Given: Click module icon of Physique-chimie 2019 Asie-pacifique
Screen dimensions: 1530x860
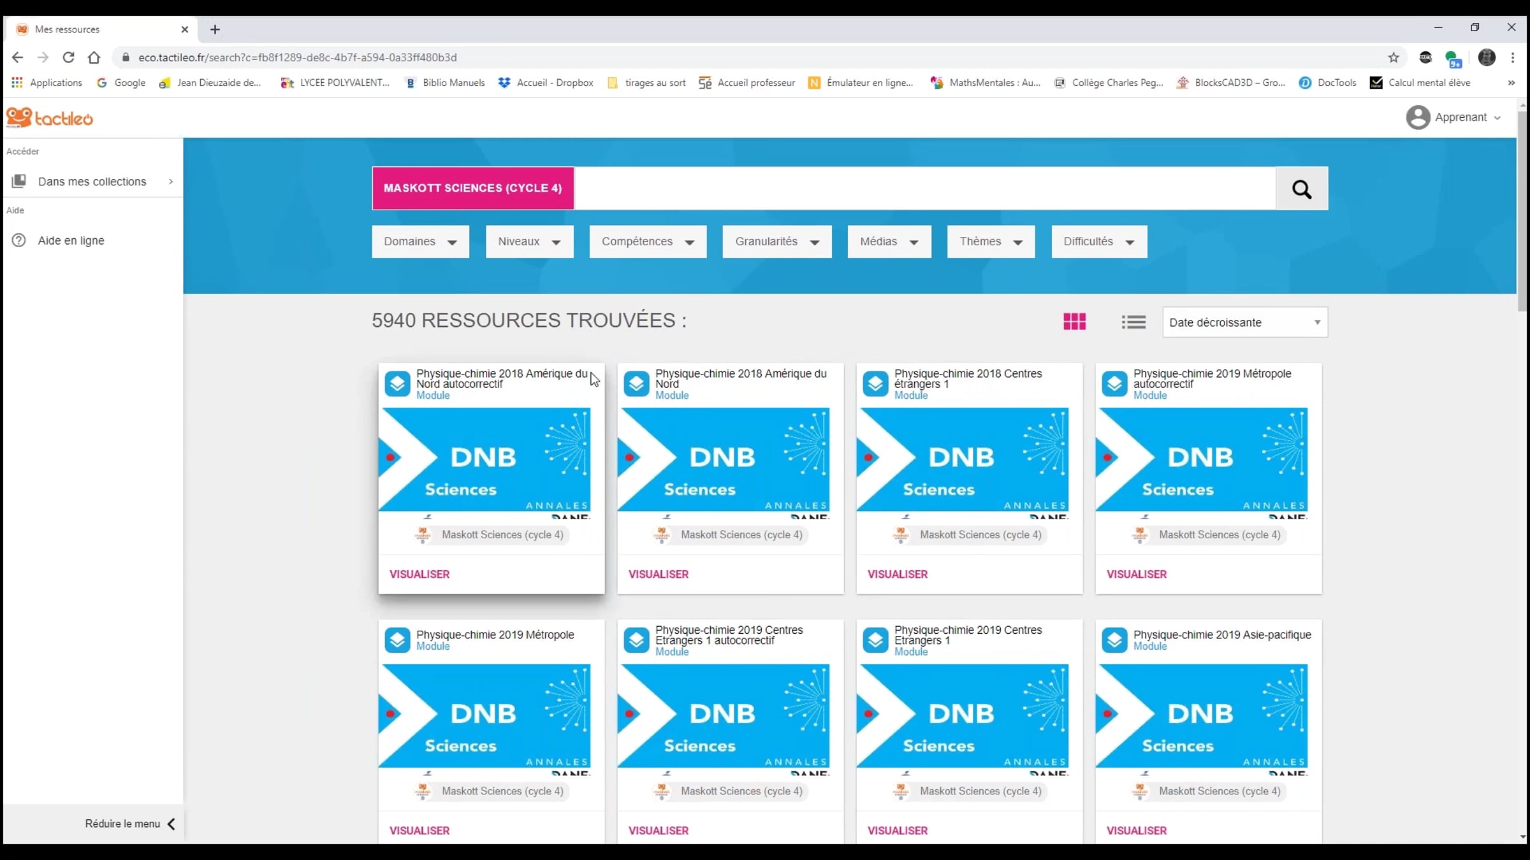Looking at the screenshot, I should 1114,640.
